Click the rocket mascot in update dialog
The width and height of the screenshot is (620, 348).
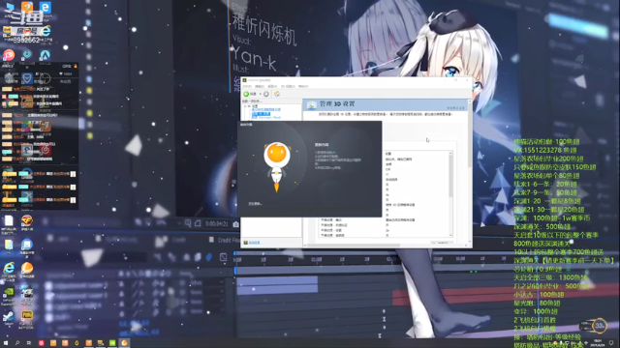(277, 166)
